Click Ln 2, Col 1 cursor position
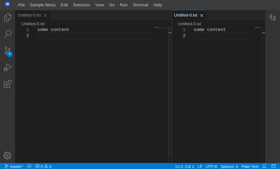The height and width of the screenshot is (169, 280). [184, 166]
